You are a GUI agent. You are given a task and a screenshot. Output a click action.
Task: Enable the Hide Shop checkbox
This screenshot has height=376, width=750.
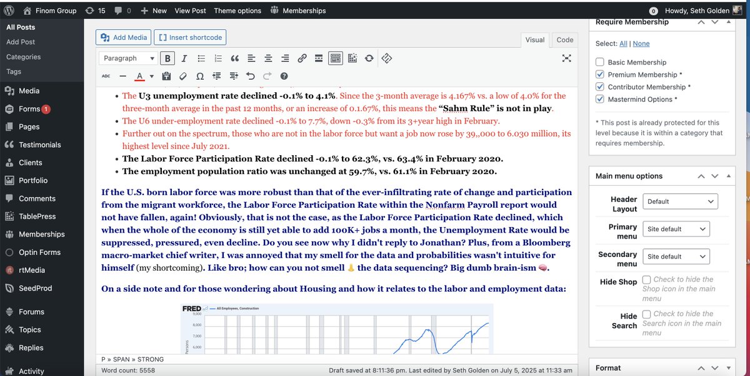(x=647, y=279)
